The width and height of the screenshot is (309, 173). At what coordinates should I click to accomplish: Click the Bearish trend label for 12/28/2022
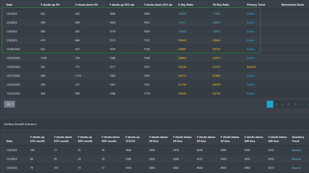[251, 67]
